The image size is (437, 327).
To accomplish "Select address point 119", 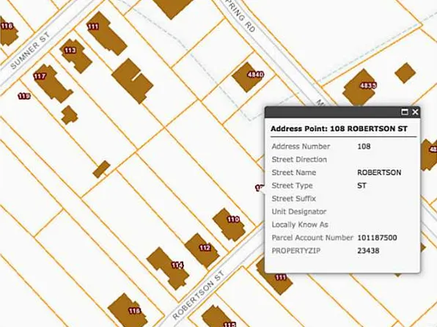I will pyautogui.click(x=24, y=96).
